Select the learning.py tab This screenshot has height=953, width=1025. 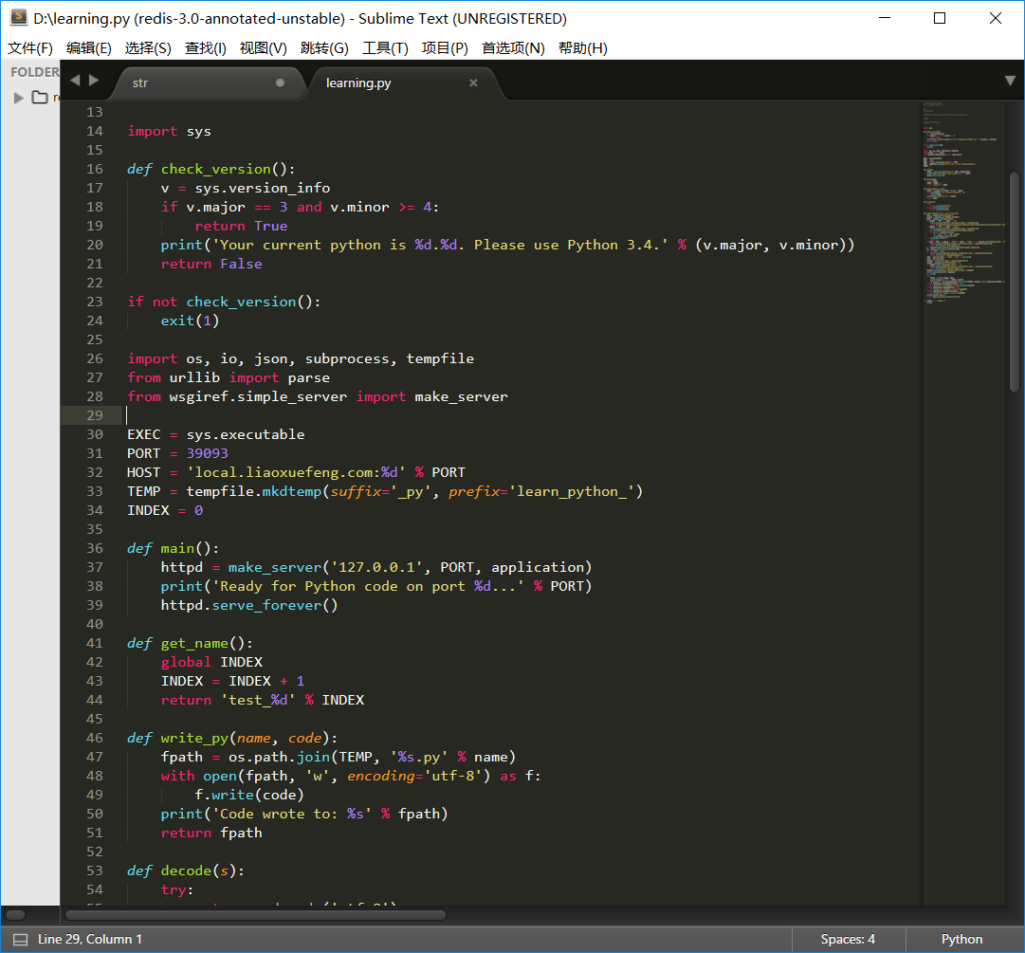coord(358,82)
